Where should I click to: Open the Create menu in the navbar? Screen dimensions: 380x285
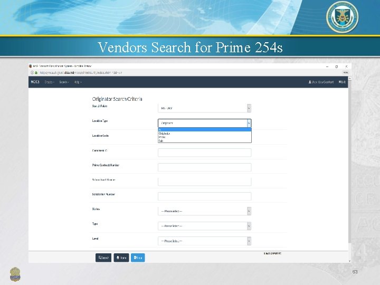pos(49,82)
